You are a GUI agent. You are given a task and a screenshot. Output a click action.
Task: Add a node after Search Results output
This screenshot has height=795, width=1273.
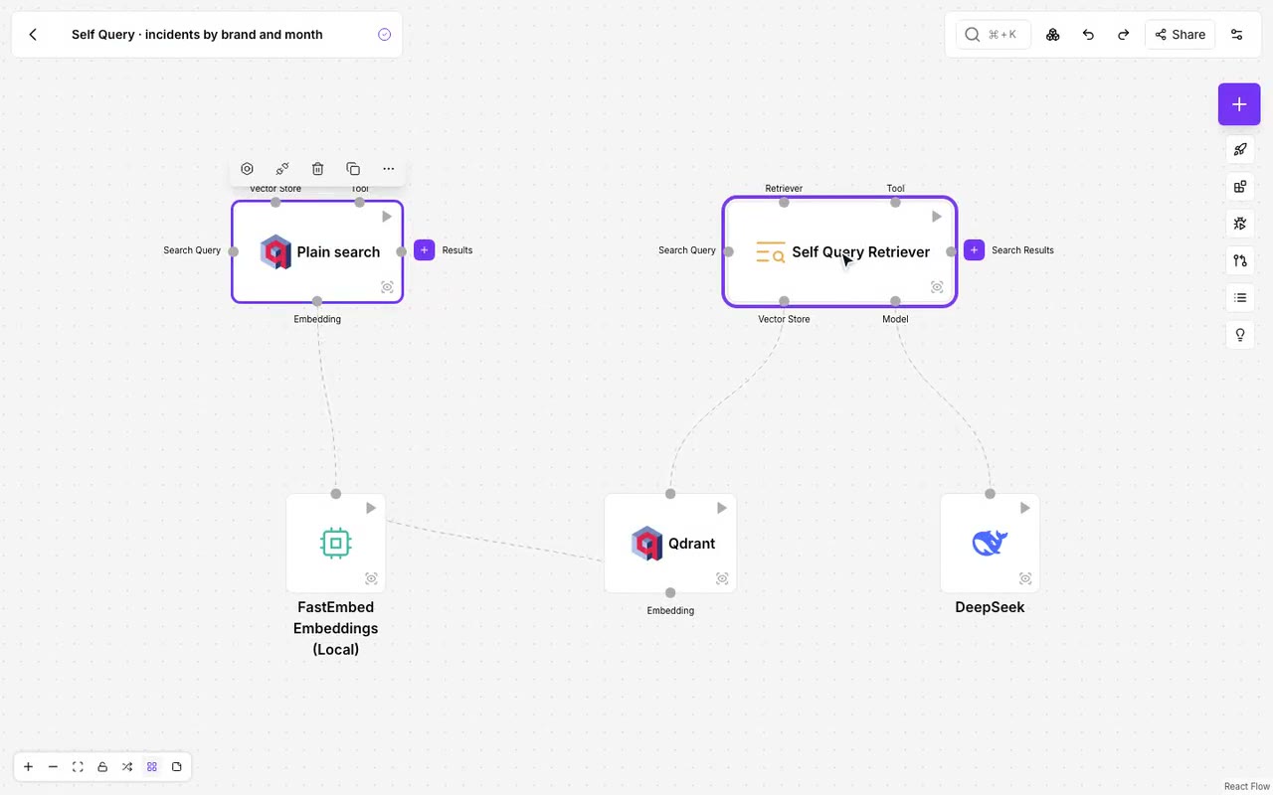(x=974, y=250)
